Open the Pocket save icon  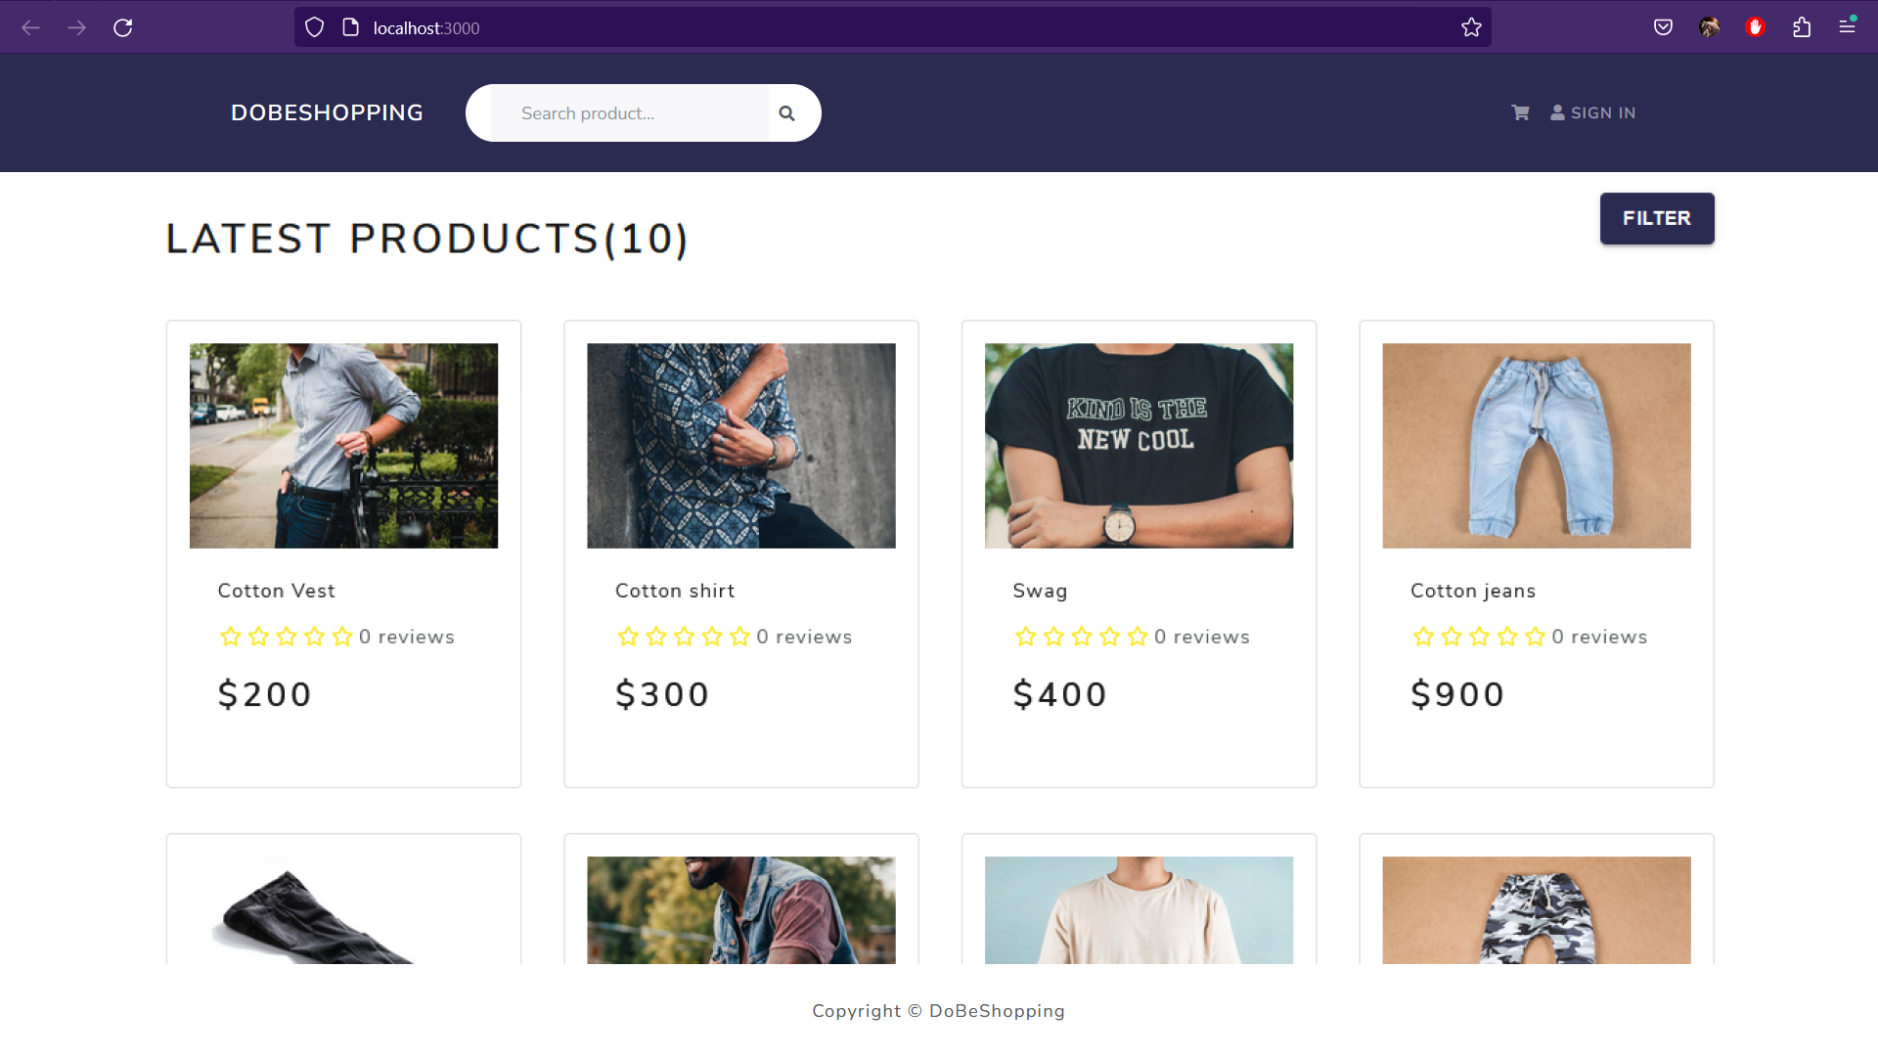(1663, 27)
